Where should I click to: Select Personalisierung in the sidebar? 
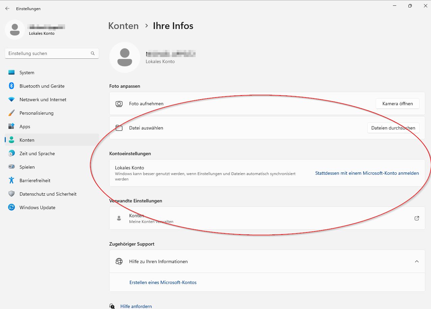[x=52, y=113]
